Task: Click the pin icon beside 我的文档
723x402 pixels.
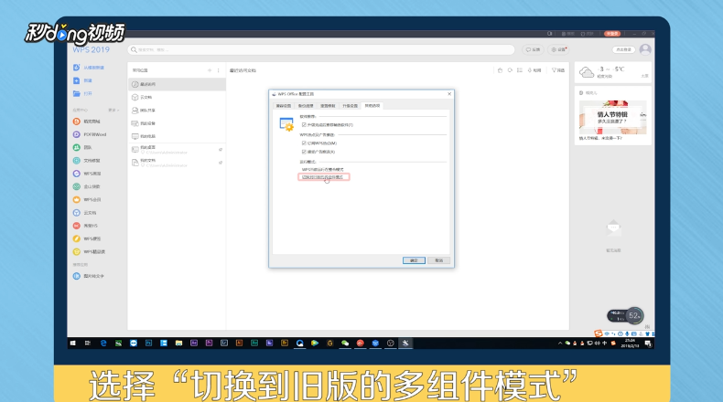Action: (x=221, y=163)
